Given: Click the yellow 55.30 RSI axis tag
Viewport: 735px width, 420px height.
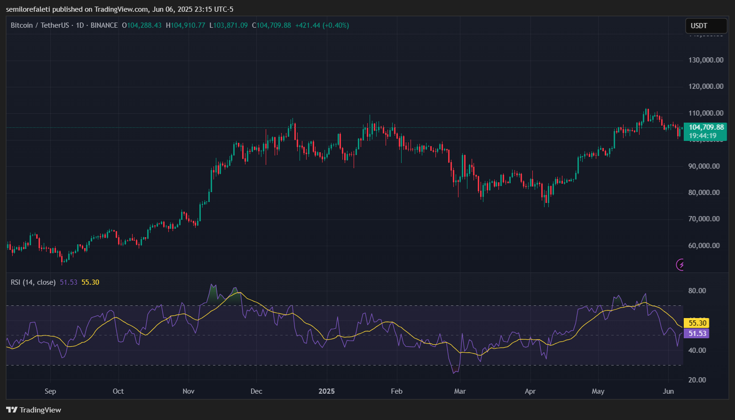Looking at the screenshot, I should (697, 323).
